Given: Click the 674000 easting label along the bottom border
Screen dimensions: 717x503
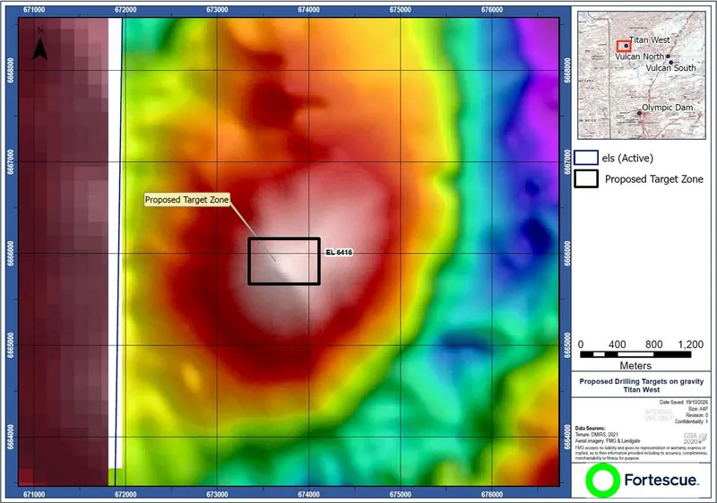Looking at the screenshot, I should point(308,494).
